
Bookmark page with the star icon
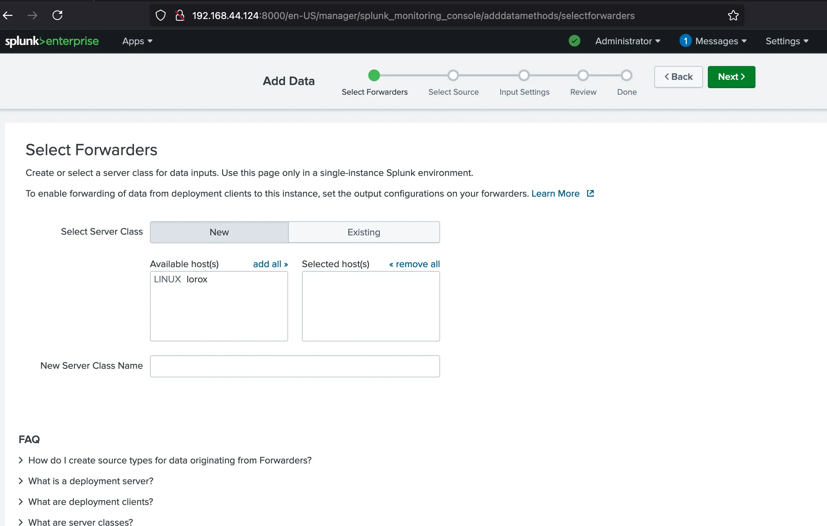[733, 16]
